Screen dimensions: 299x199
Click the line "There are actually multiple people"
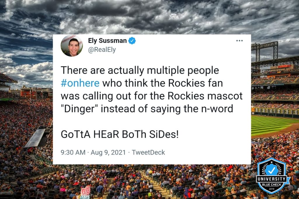coord(140,71)
